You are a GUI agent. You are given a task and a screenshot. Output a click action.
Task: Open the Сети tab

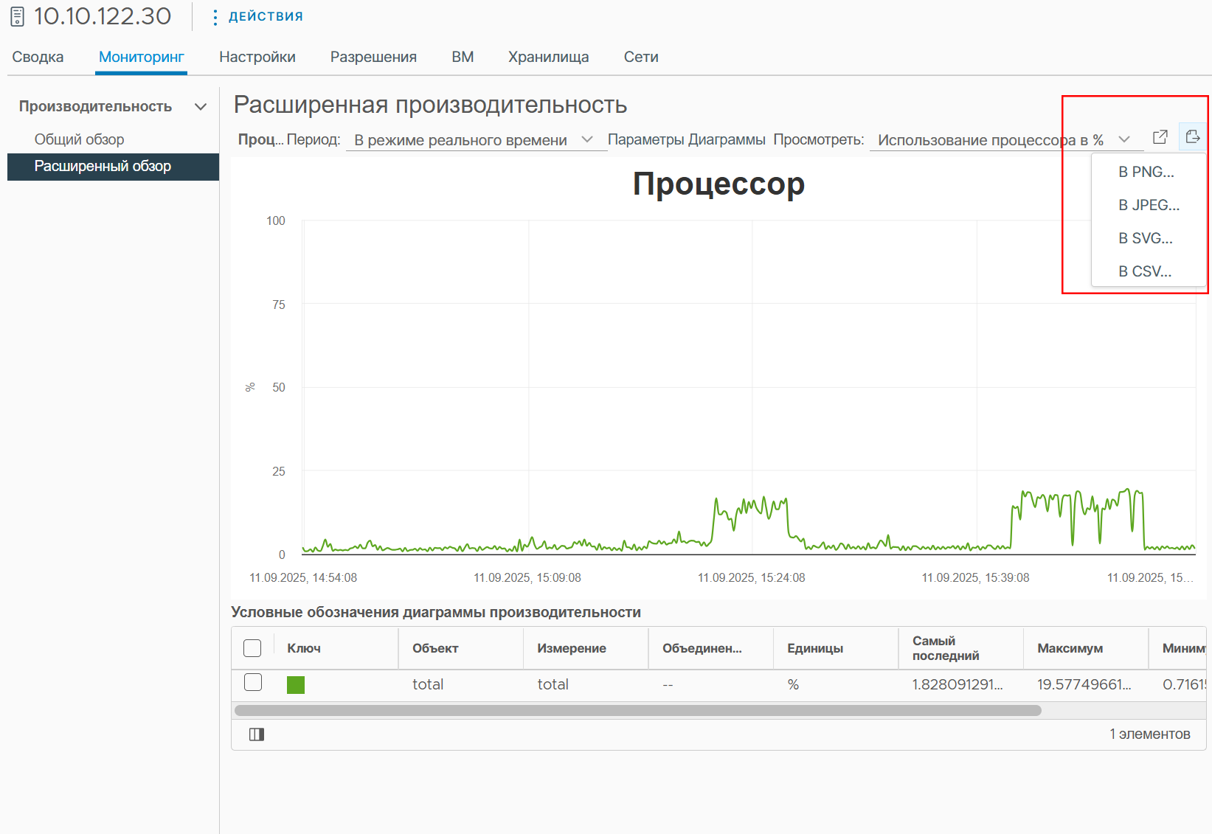tap(641, 57)
